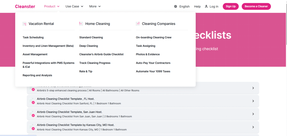Click checklist icon beside FL Host template
Screen dimensions: 287x136
pos(32,101)
